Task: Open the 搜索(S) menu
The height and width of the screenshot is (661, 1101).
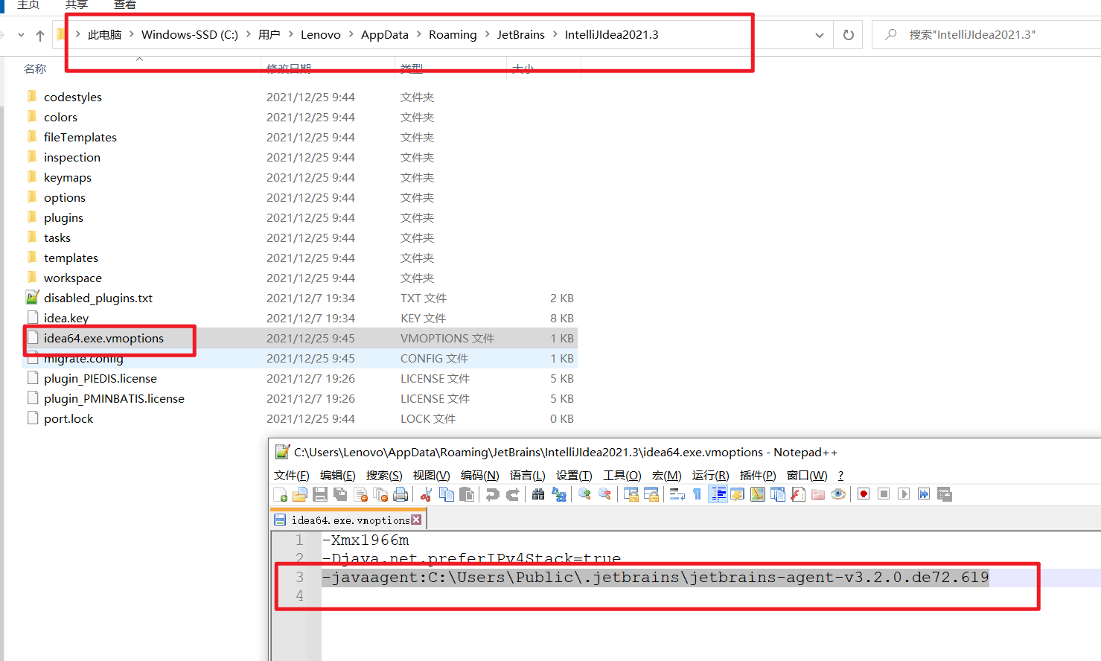Action: tap(384, 475)
